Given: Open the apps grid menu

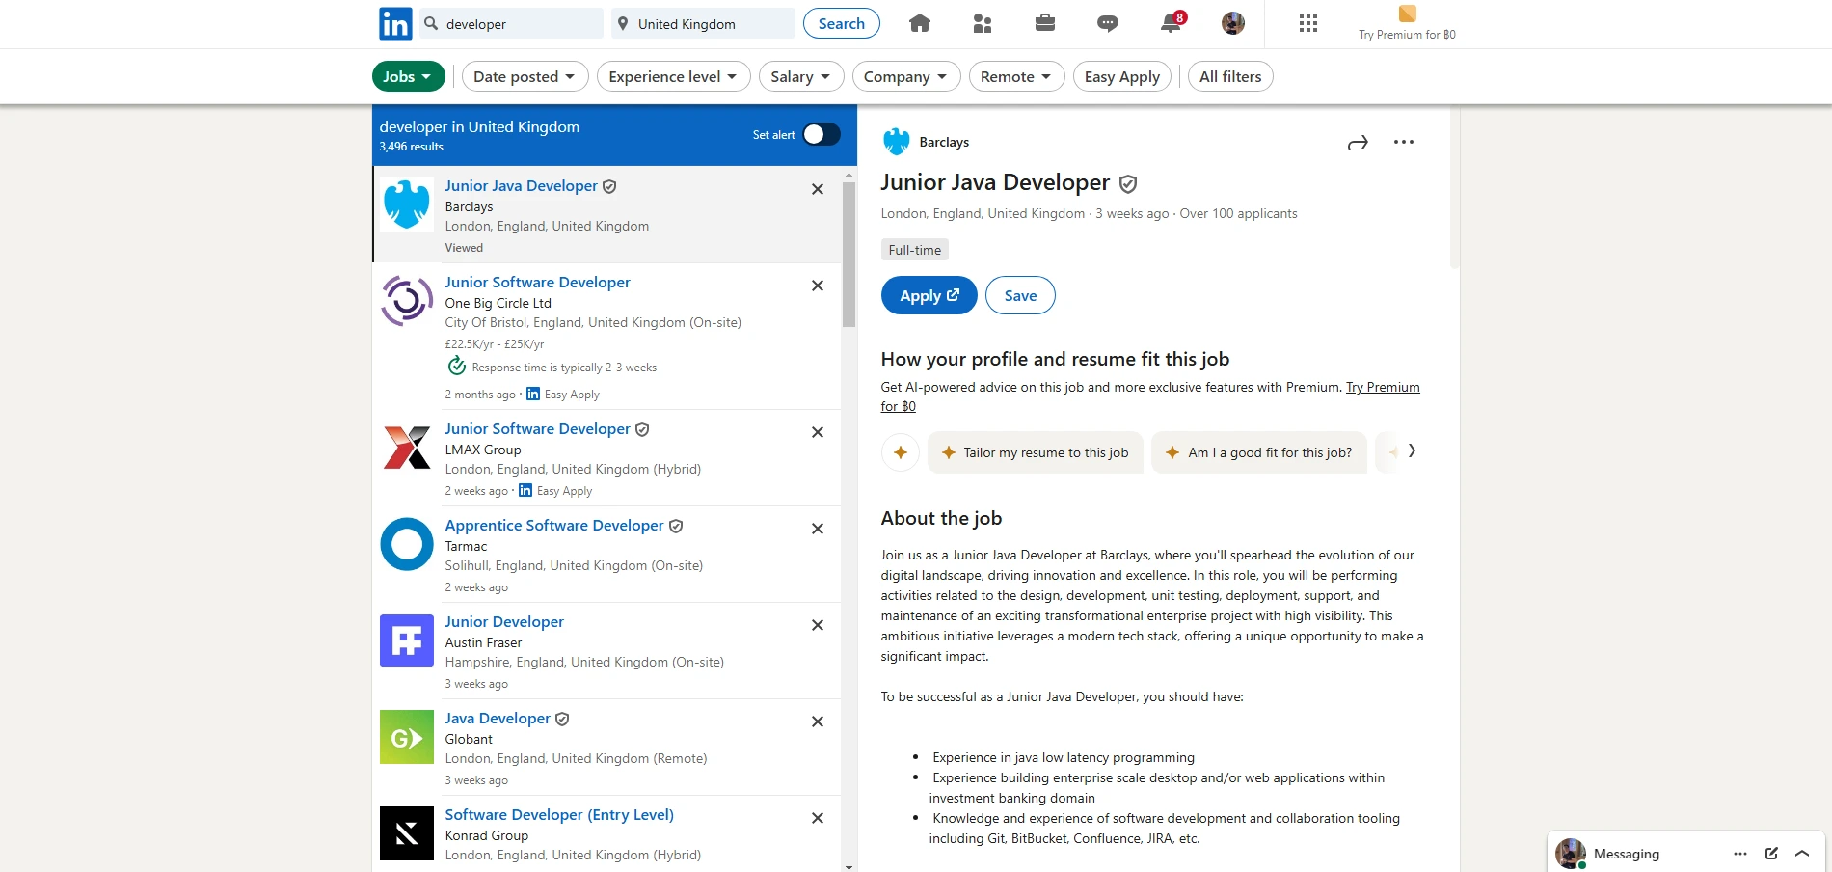Looking at the screenshot, I should 1308,23.
